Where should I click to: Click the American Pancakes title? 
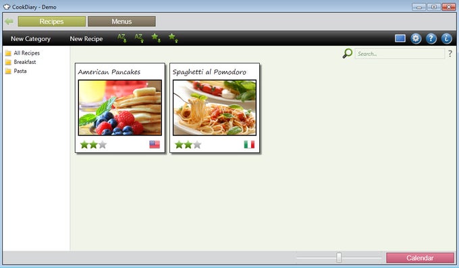[x=109, y=72]
